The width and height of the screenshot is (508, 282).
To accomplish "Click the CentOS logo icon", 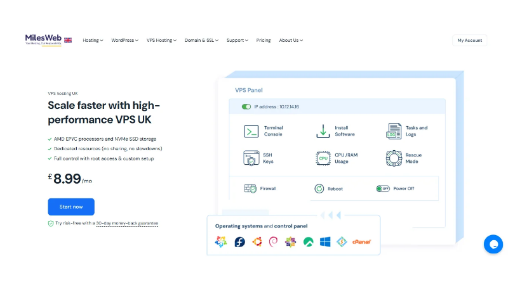I will [x=291, y=241].
